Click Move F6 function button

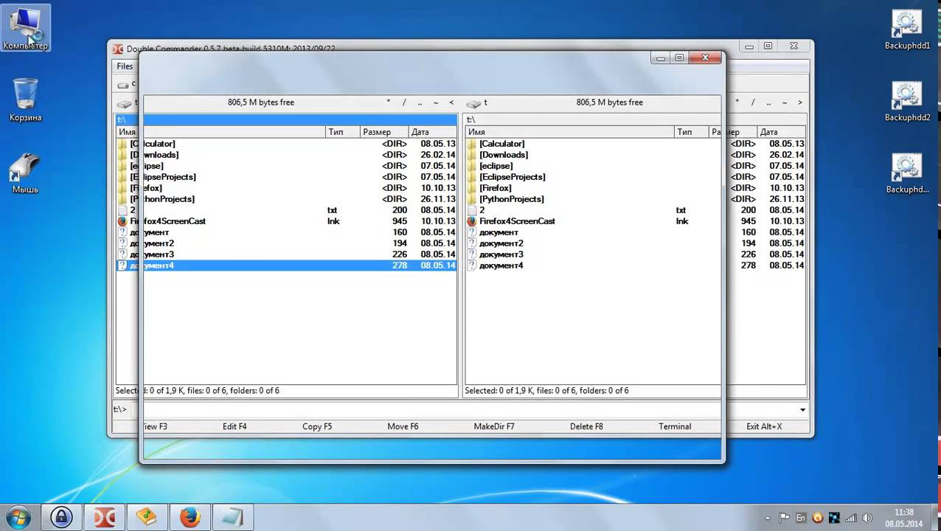[x=403, y=426]
